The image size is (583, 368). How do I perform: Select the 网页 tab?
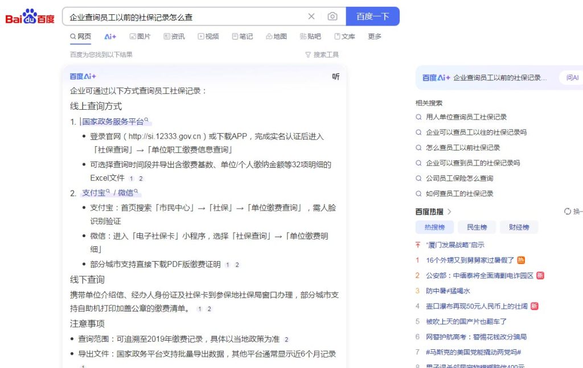point(81,36)
